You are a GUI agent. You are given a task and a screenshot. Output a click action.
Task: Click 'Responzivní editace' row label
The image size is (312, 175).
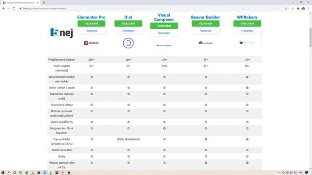[62, 105]
